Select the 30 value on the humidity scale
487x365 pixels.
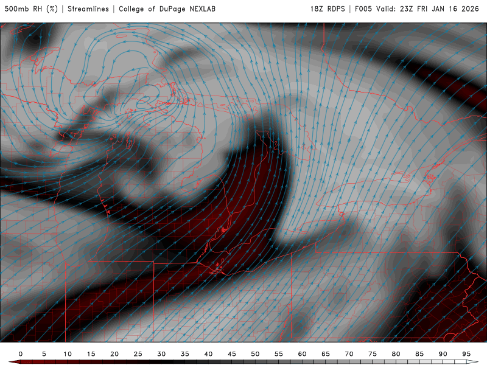click(161, 354)
